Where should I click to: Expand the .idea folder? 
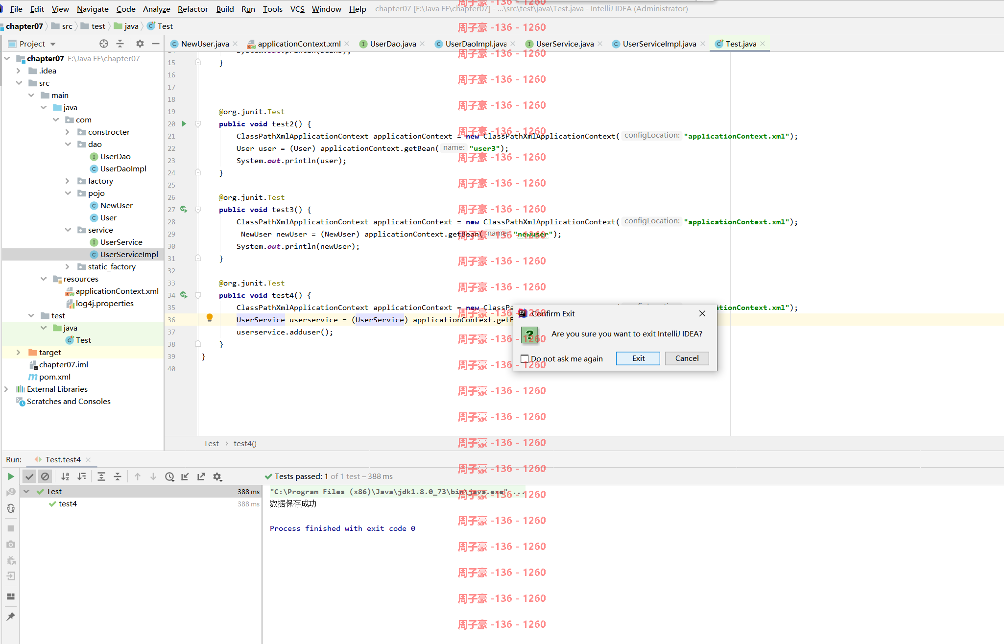[19, 71]
